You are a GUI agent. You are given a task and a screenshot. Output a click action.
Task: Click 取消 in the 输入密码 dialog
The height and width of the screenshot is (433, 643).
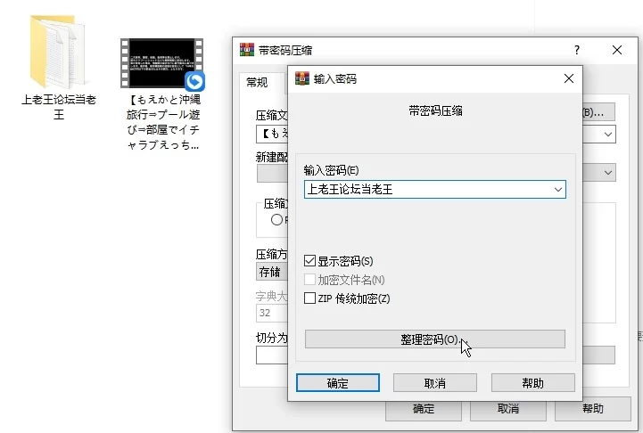pyautogui.click(x=435, y=383)
